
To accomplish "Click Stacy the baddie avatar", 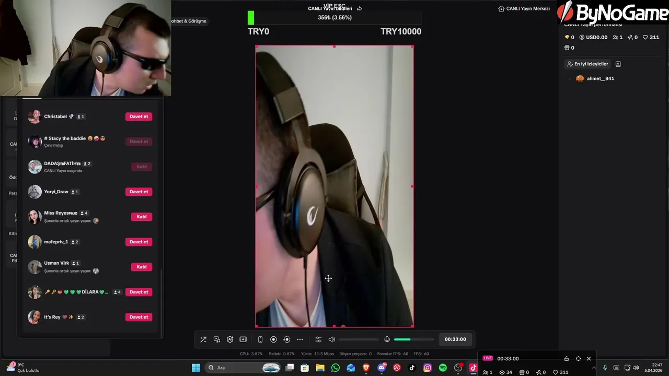I will [x=34, y=142].
